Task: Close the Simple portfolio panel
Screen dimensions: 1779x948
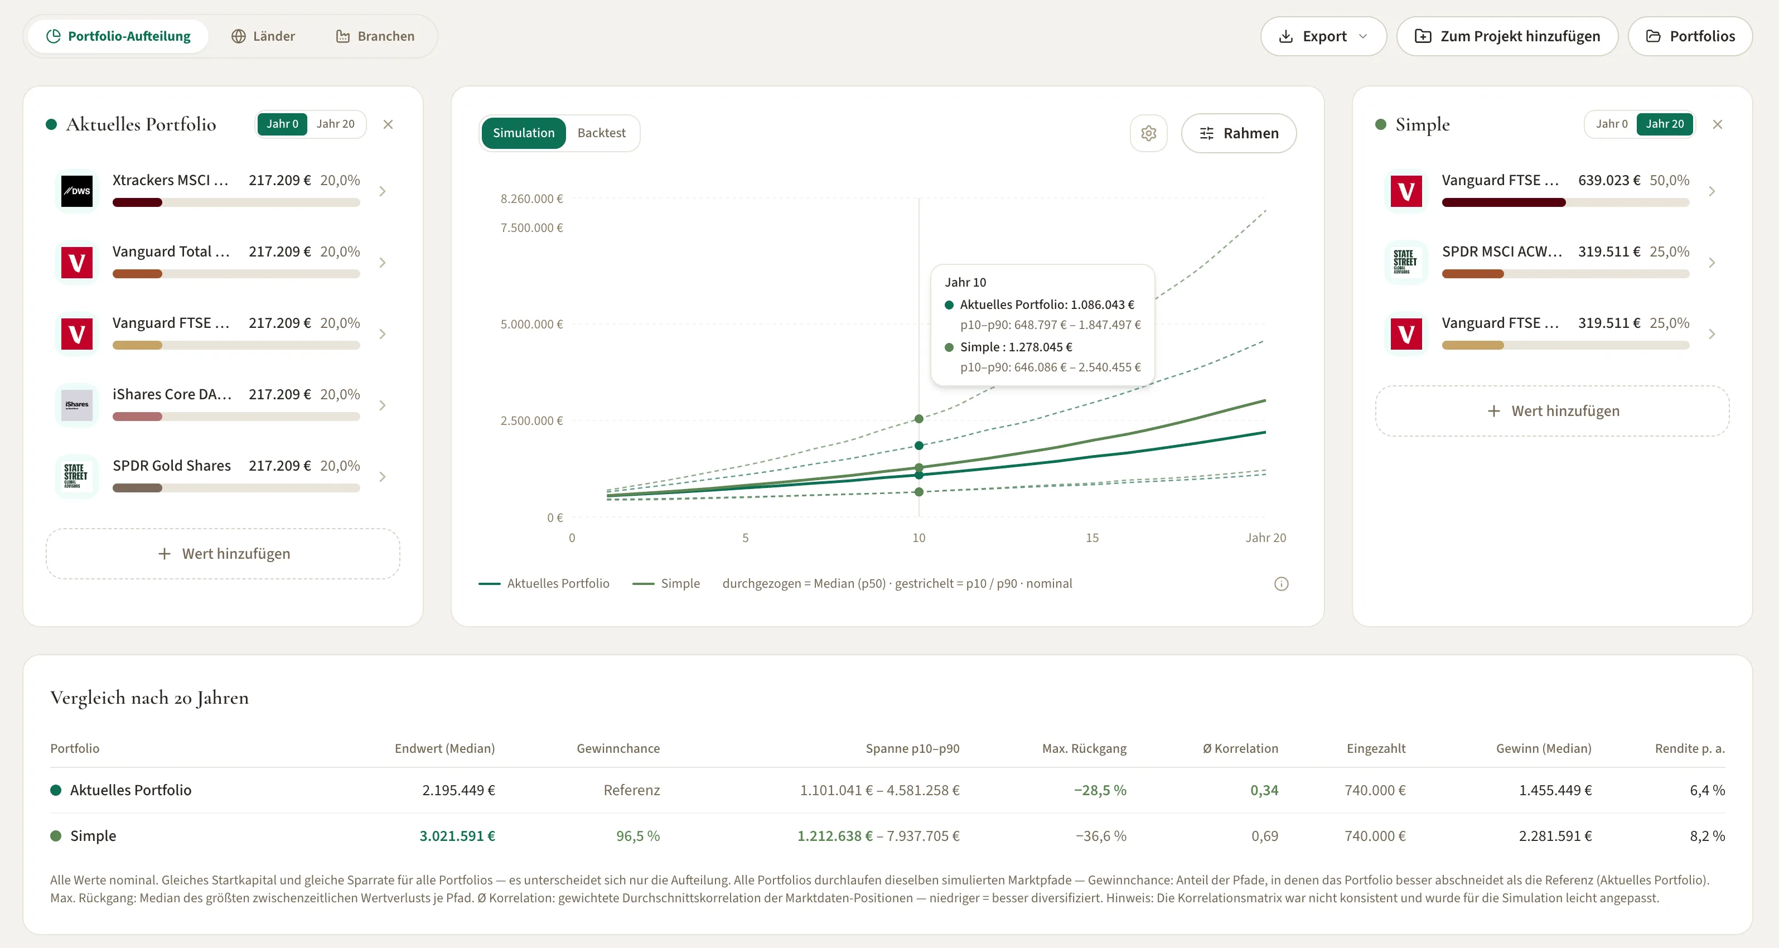Action: (1718, 124)
